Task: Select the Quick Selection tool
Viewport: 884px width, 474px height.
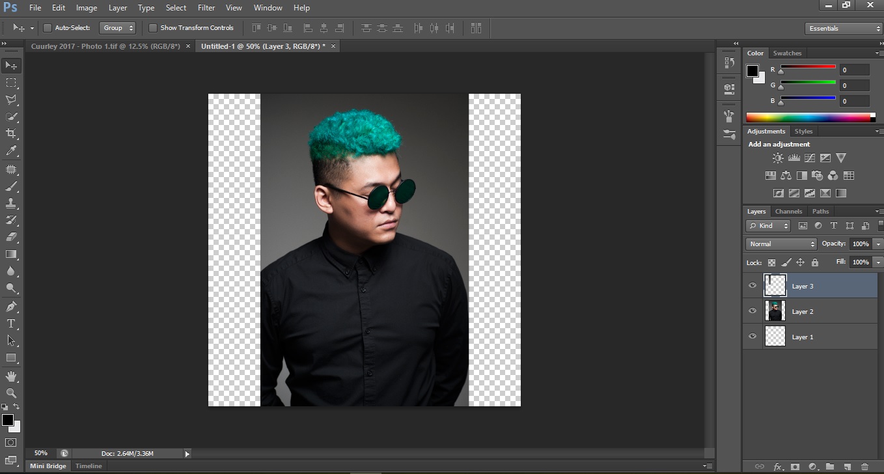Action: 11,117
